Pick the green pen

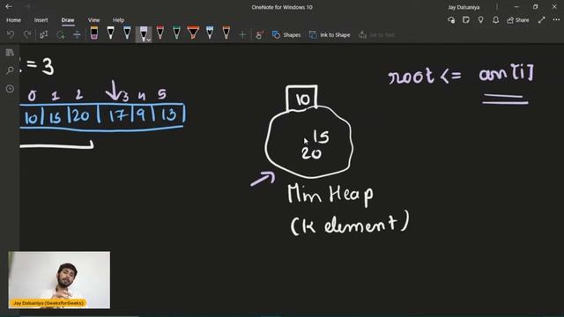coord(176,33)
